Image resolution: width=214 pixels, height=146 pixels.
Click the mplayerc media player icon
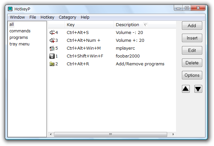point(52,48)
